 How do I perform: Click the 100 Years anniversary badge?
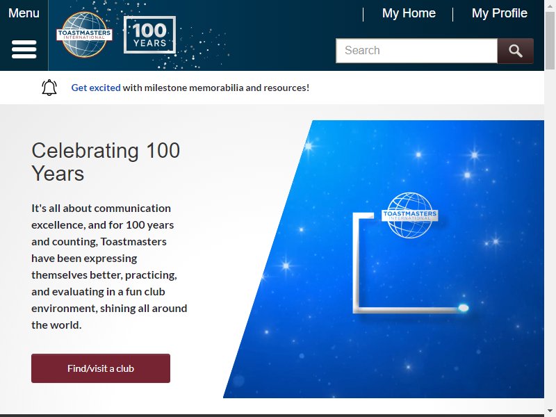click(x=149, y=35)
